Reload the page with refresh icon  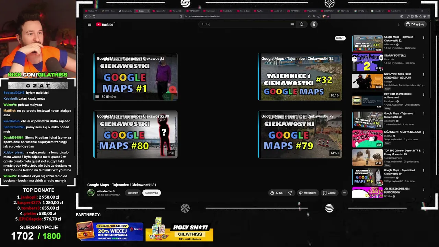(x=94, y=16)
